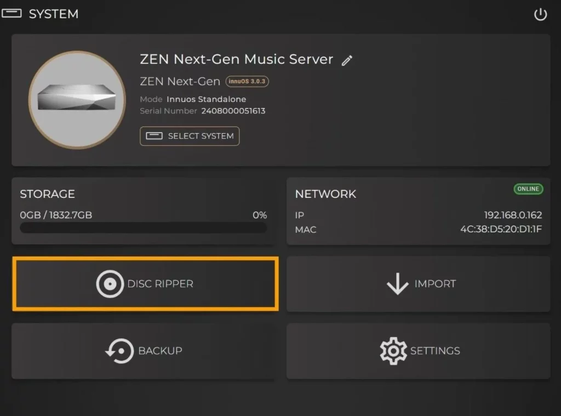561x416 pixels.
Task: Tap the power icon in top corner
Action: 540,14
